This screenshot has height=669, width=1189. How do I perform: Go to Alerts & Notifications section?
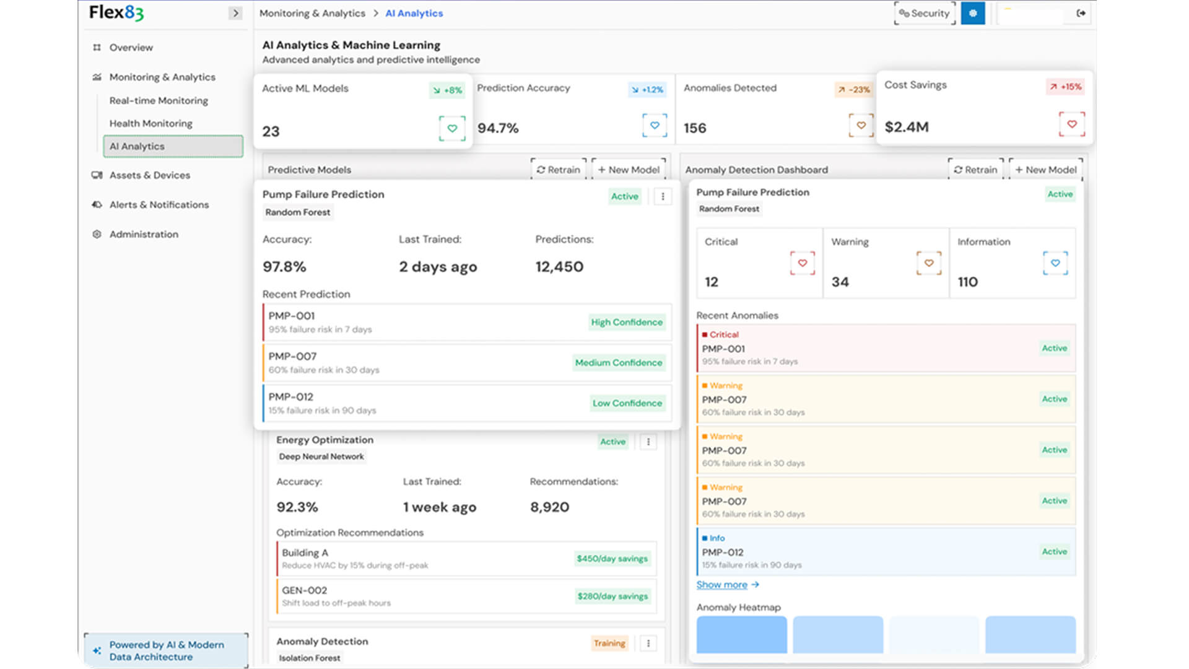(x=159, y=204)
